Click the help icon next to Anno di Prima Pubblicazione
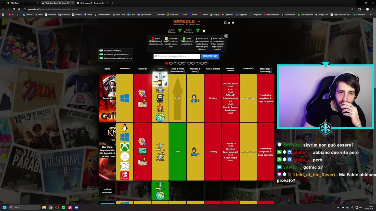Viewport: 376px width, 211px height. (184, 72)
